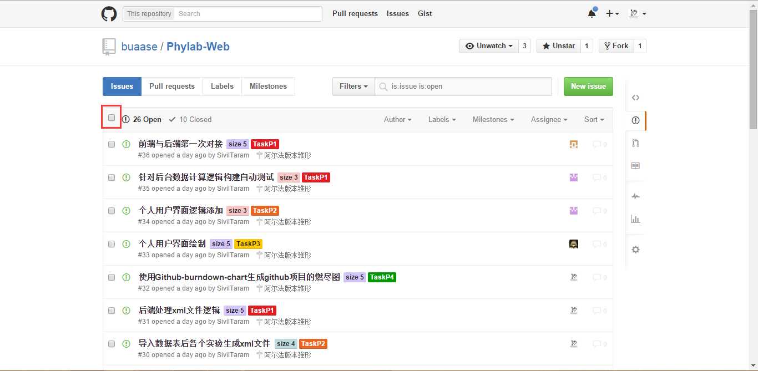Click assignee avatar on issue #35
The height and width of the screenshot is (371, 758).
coord(574,177)
